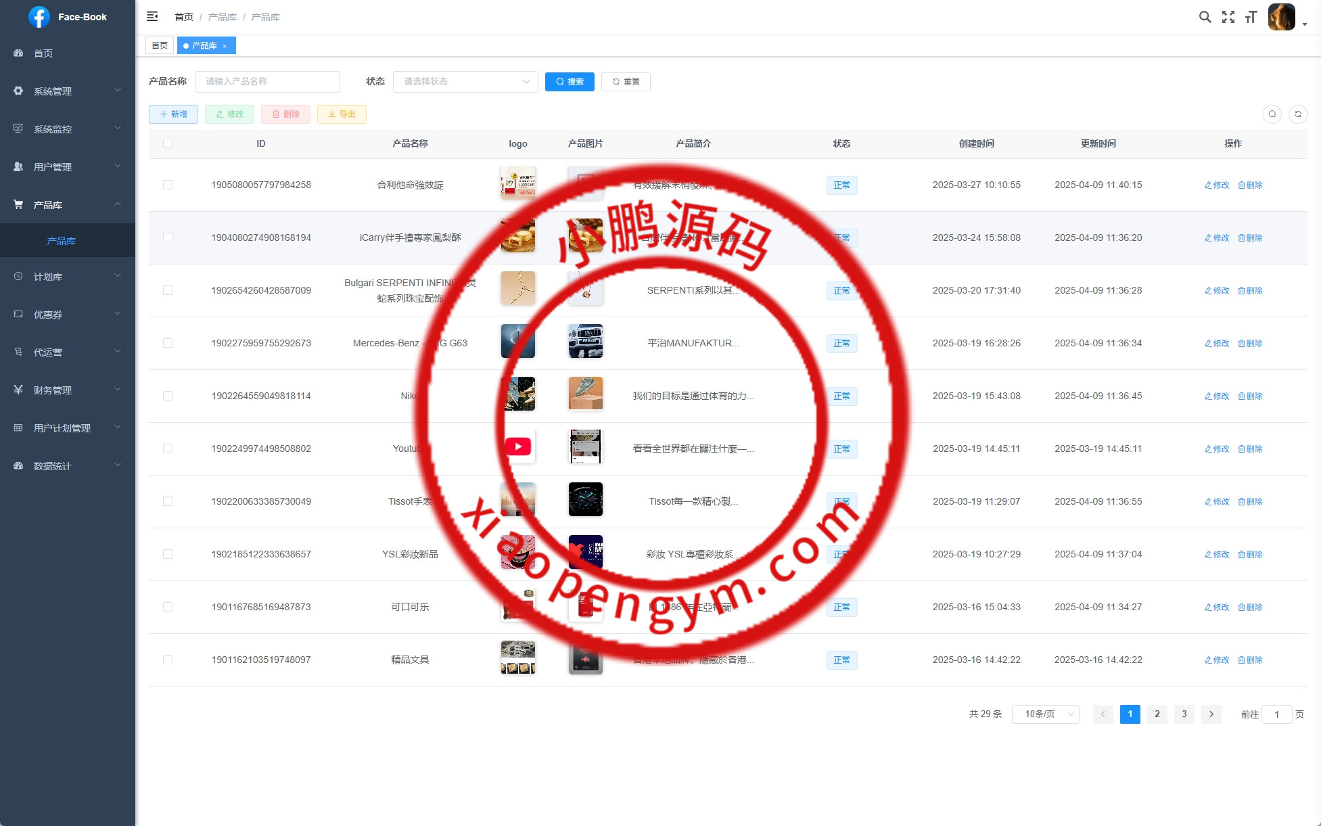Collapse the sidebar with the hamburger icon
This screenshot has height=826, width=1321.
pyautogui.click(x=152, y=16)
